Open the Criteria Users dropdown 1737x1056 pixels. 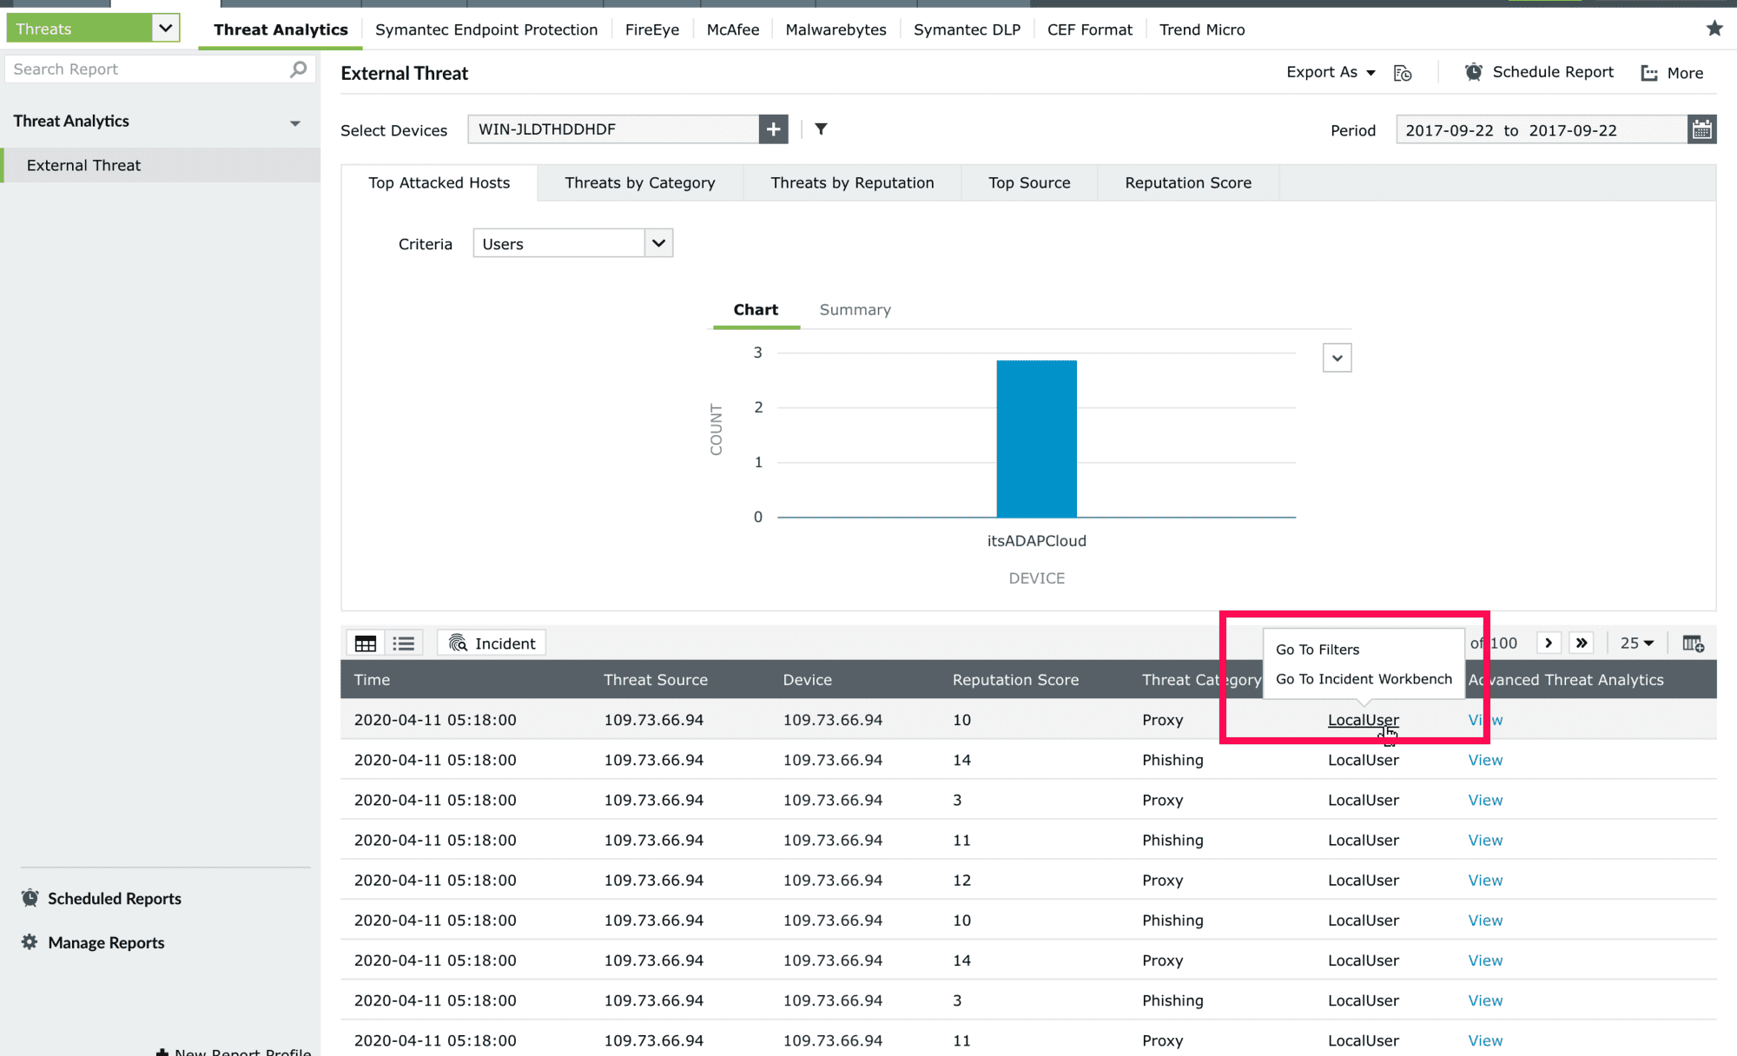point(572,244)
